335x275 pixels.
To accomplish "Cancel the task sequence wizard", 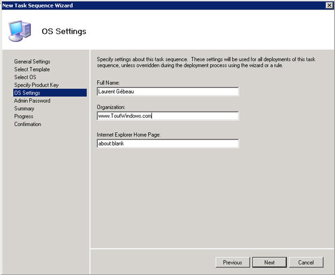I will [306, 262].
